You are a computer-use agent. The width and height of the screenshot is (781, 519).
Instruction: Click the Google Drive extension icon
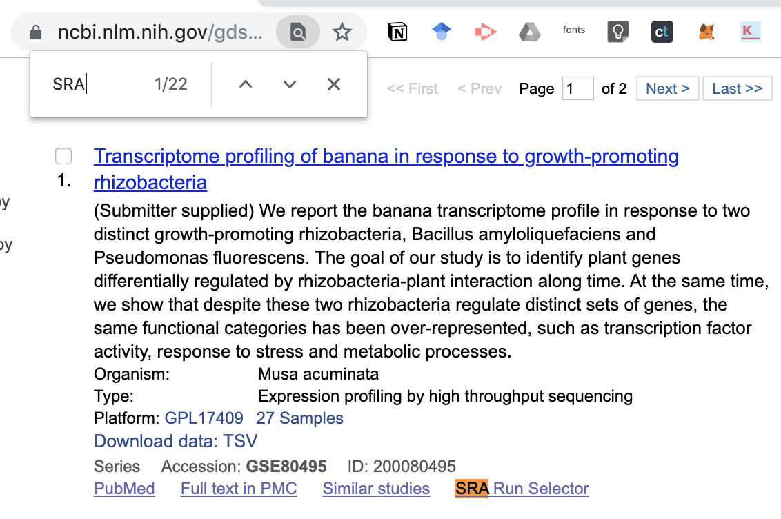click(x=529, y=32)
